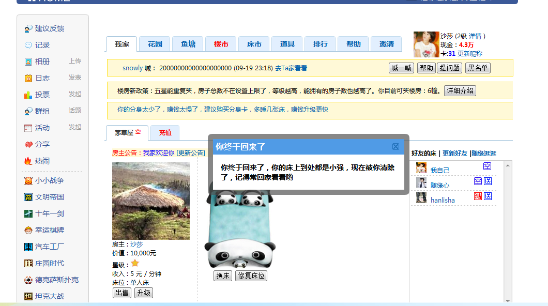Click the 随缘逛逛 link
548x306 pixels.
pyautogui.click(x=484, y=154)
